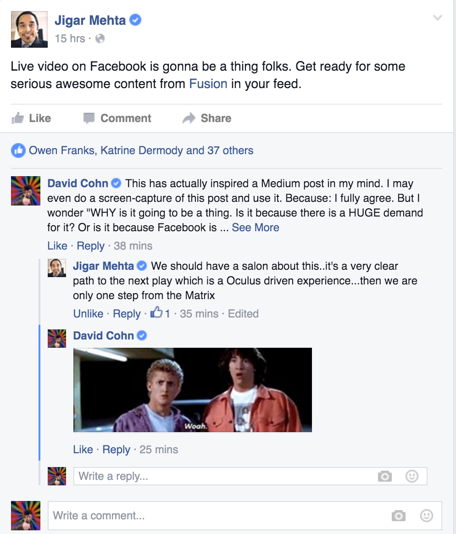The width and height of the screenshot is (456, 534).
Task: Open the Bill and Ted Woah GIF
Action: tap(192, 390)
